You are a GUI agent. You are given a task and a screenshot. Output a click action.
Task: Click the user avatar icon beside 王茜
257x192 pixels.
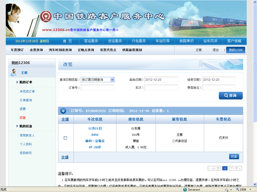tap(14, 72)
